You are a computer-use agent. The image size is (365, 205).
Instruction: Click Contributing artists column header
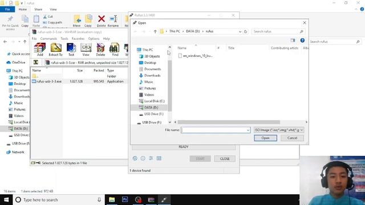click(285, 48)
